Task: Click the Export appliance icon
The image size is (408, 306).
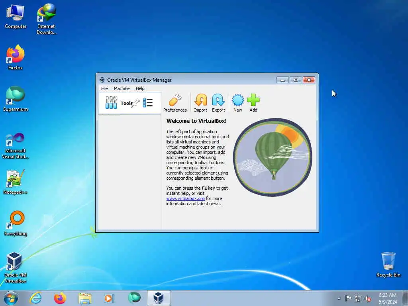Action: 218,103
